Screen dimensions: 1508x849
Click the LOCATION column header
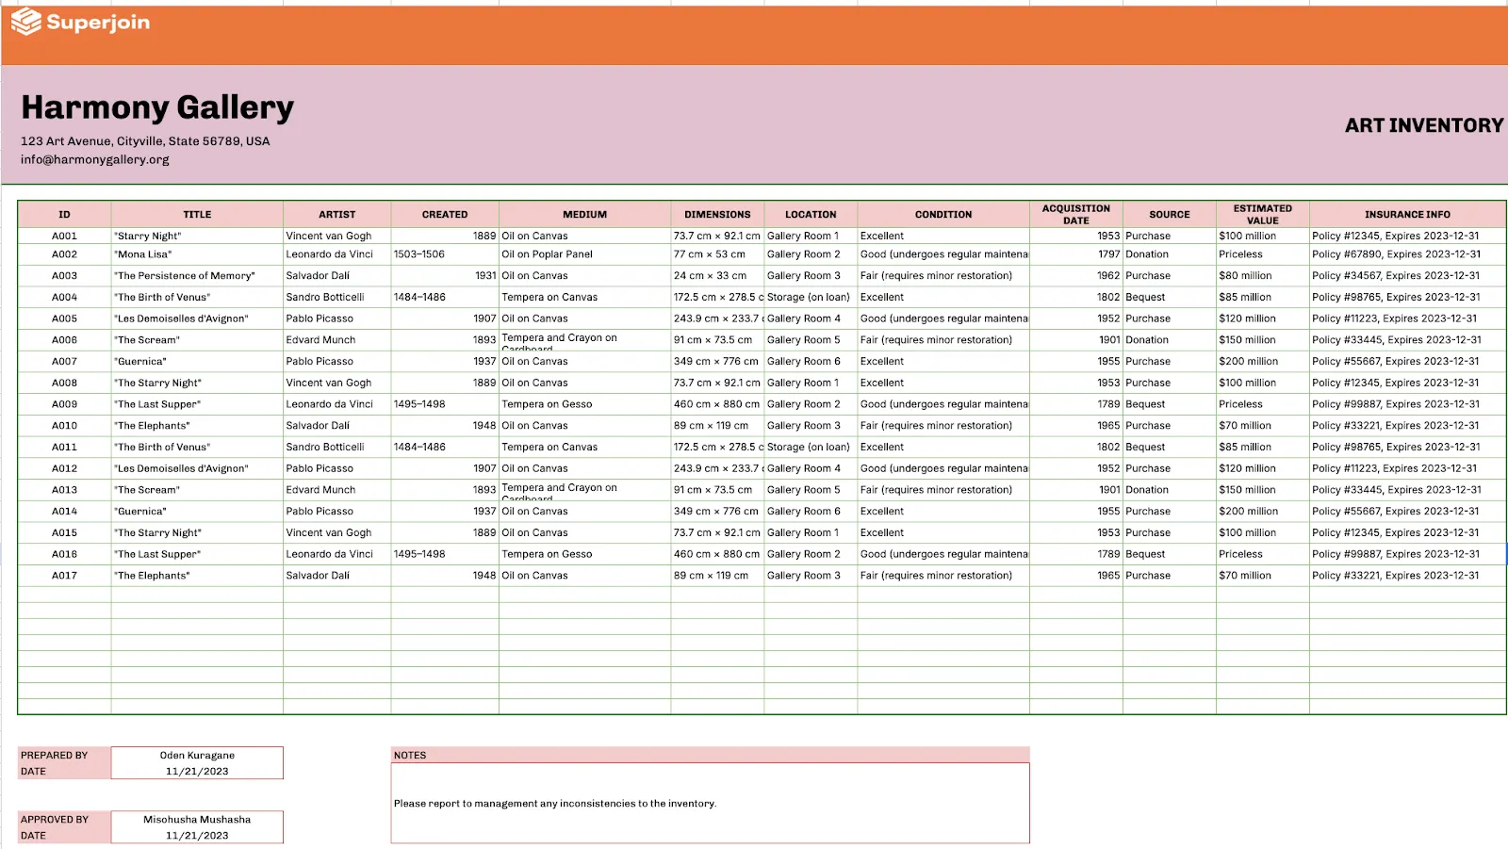tap(811, 215)
